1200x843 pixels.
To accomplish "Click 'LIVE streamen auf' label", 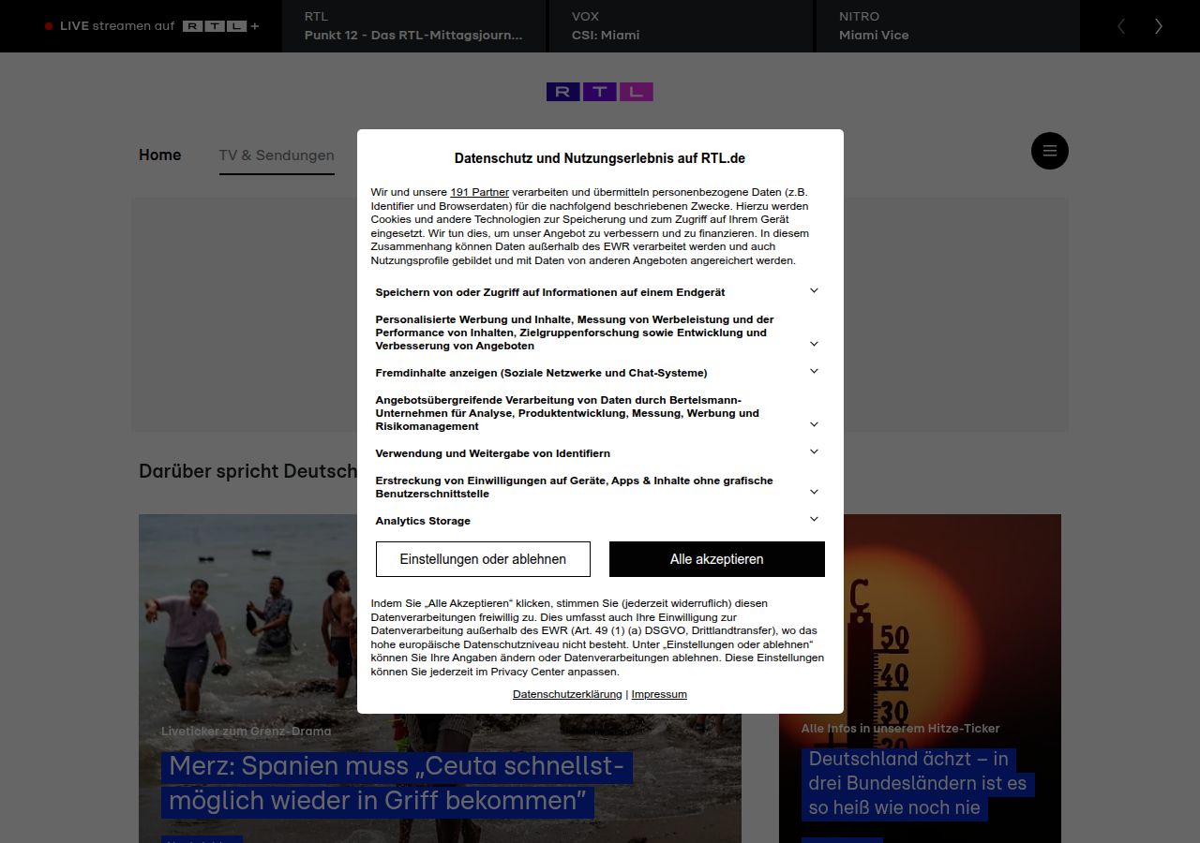I will click(x=117, y=26).
